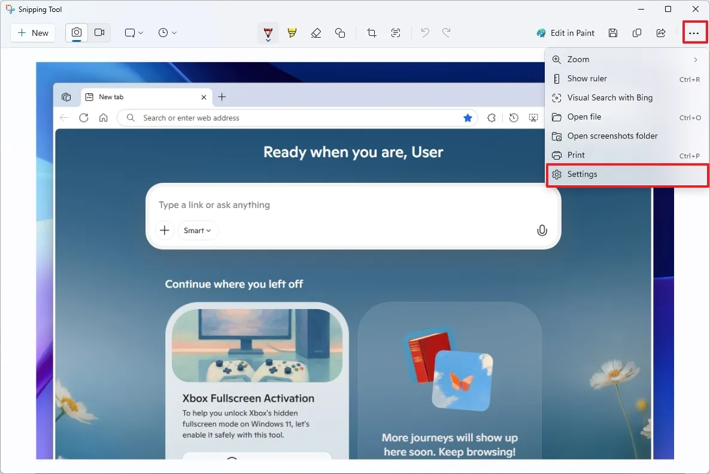The height and width of the screenshot is (474, 710).
Task: Open the screenshot in Paint
Action: (566, 33)
